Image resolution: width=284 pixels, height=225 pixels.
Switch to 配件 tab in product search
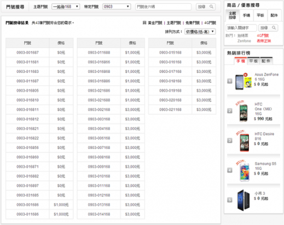[x=274, y=15]
